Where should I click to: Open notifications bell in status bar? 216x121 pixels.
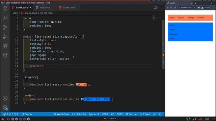pyautogui.click(x=160, y=114)
